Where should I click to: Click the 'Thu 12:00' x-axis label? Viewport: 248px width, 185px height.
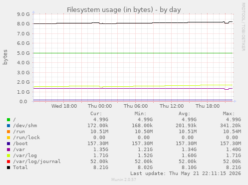pyautogui.click(x=172, y=106)
